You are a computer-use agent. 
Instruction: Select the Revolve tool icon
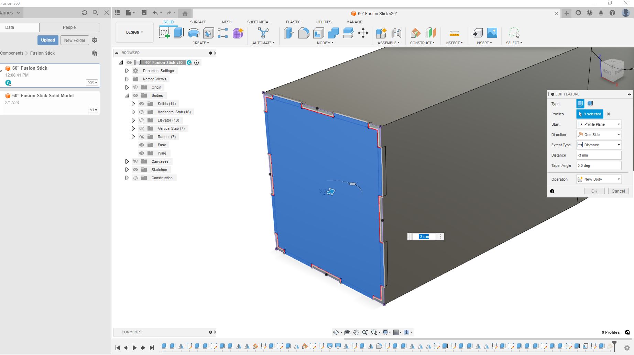point(194,33)
